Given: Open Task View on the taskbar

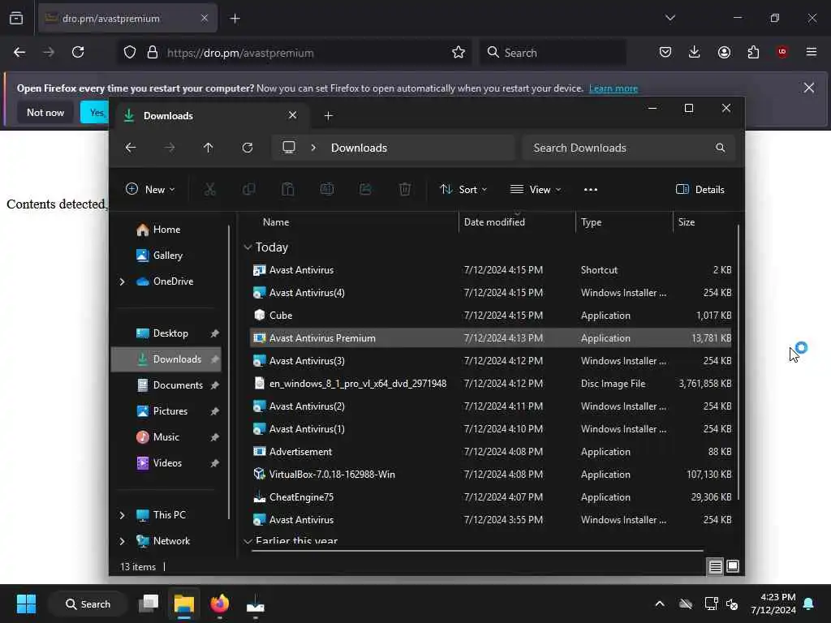Looking at the screenshot, I should coord(149,604).
